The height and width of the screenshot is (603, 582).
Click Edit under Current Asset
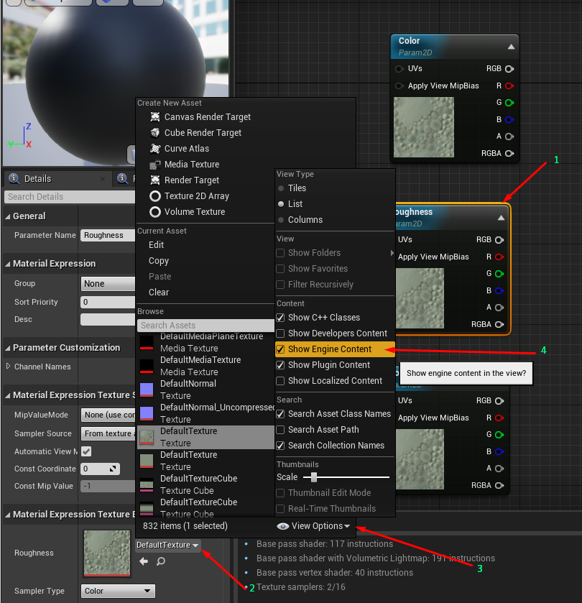[156, 245]
